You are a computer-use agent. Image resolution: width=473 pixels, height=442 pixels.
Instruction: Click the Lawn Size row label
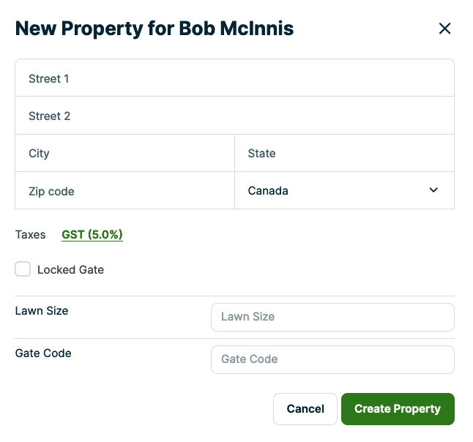click(42, 311)
